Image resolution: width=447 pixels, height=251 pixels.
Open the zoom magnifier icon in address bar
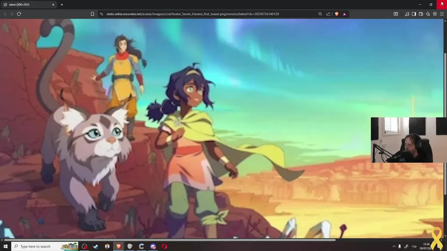320,14
